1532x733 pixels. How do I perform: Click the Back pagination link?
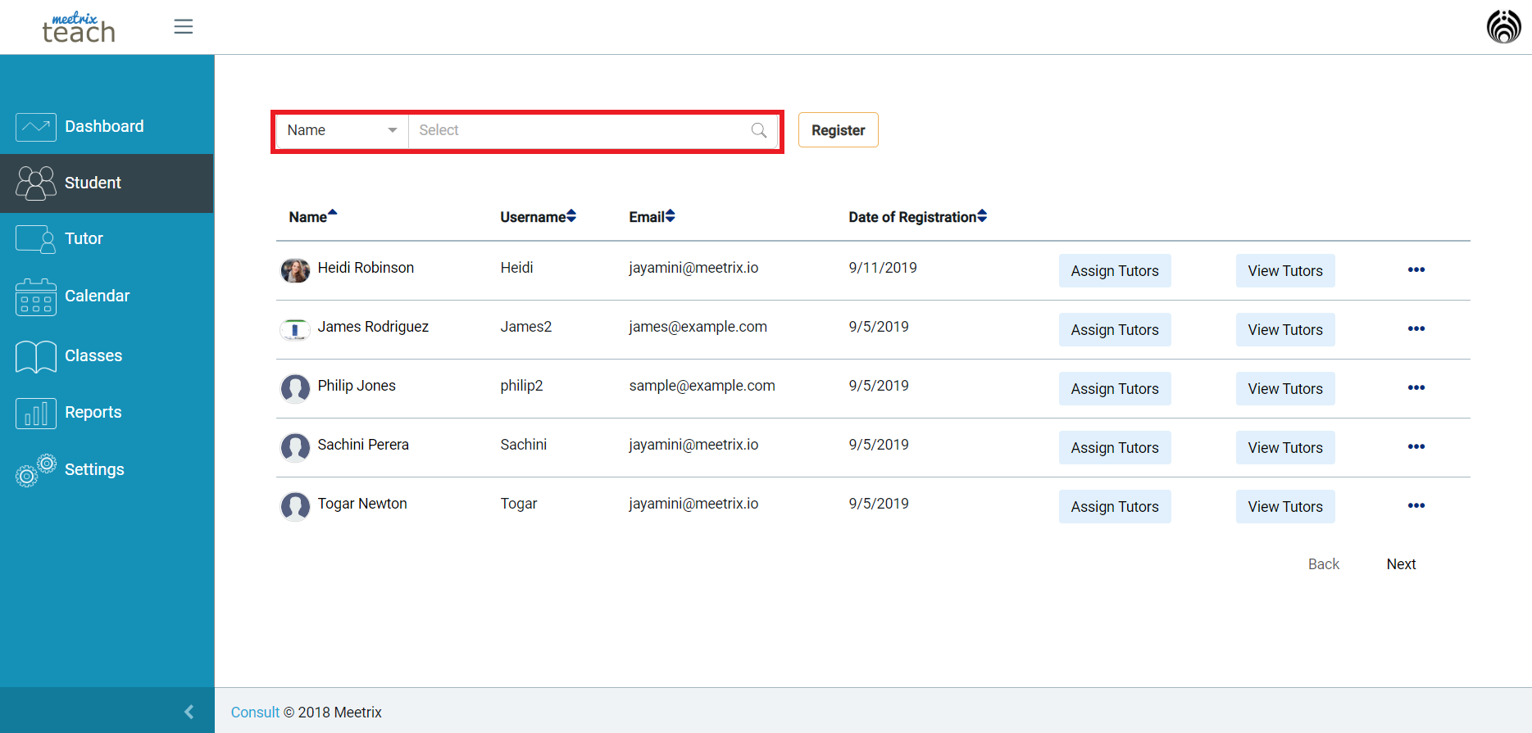tap(1324, 564)
